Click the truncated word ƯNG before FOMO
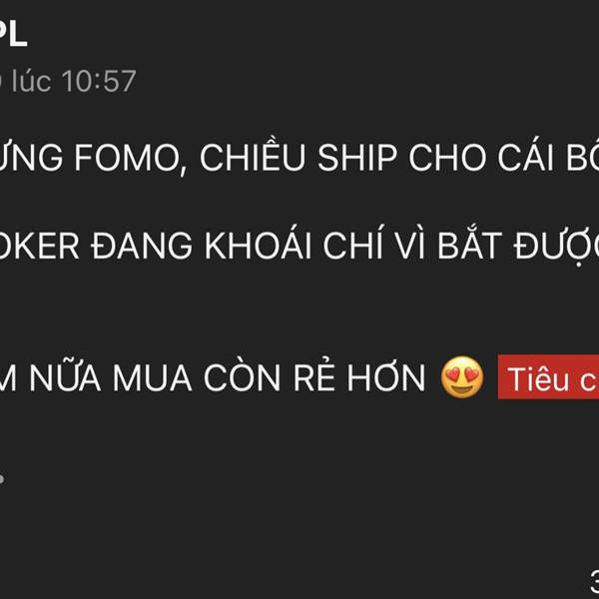Screen dimensions: 599x599 [31, 156]
